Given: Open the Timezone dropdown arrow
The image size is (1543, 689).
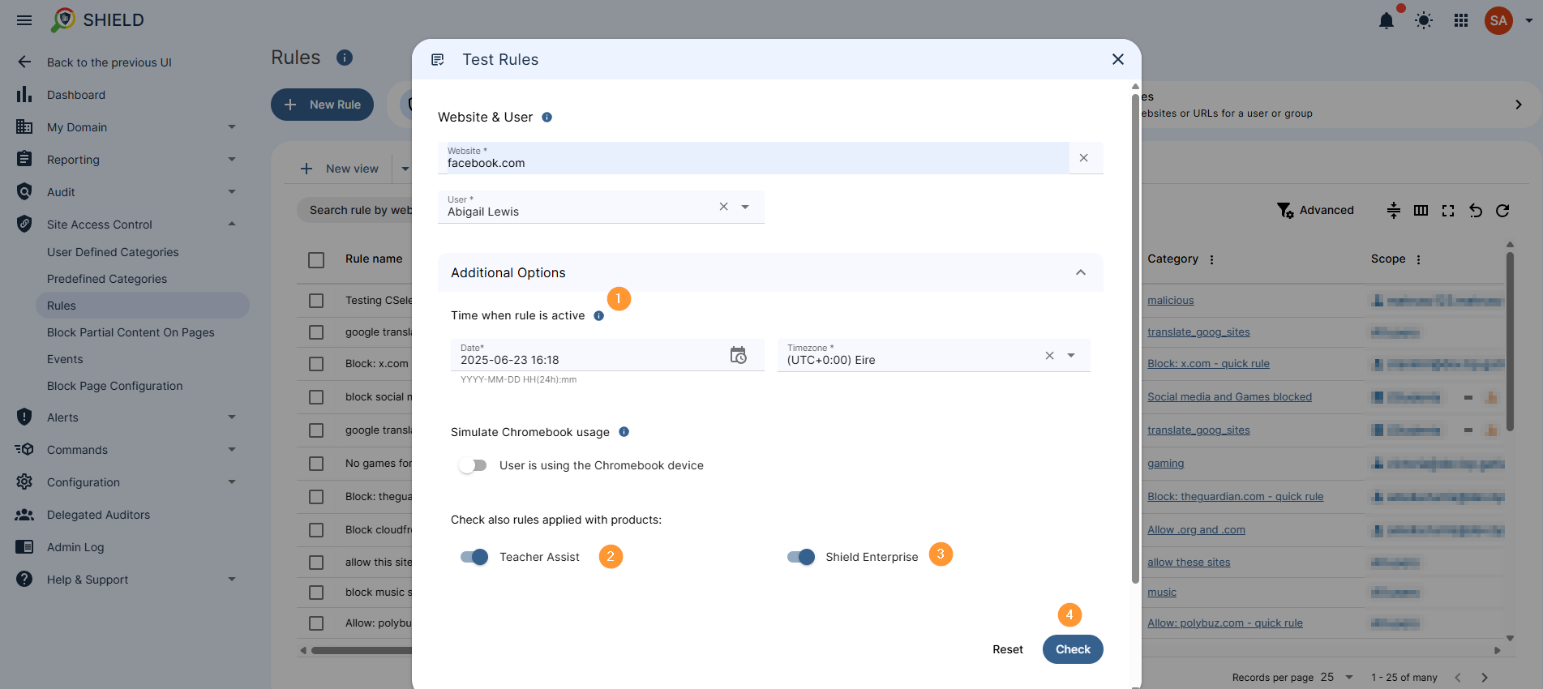Looking at the screenshot, I should 1071,355.
